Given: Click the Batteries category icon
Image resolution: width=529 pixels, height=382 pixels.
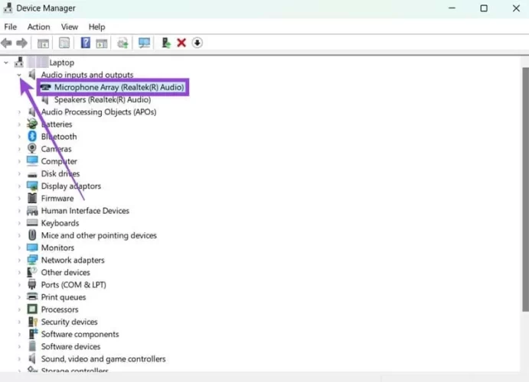Looking at the screenshot, I should 32,124.
